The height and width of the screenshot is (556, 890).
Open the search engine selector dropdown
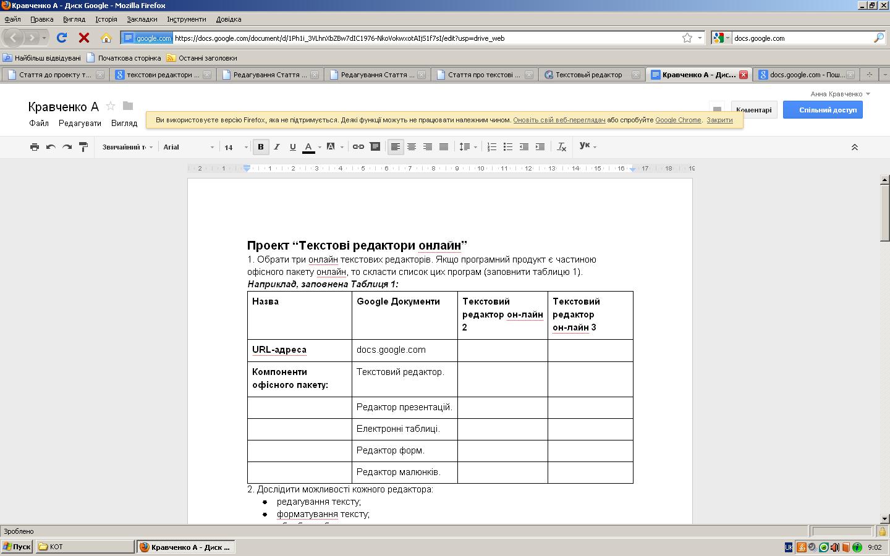pyautogui.click(x=721, y=38)
